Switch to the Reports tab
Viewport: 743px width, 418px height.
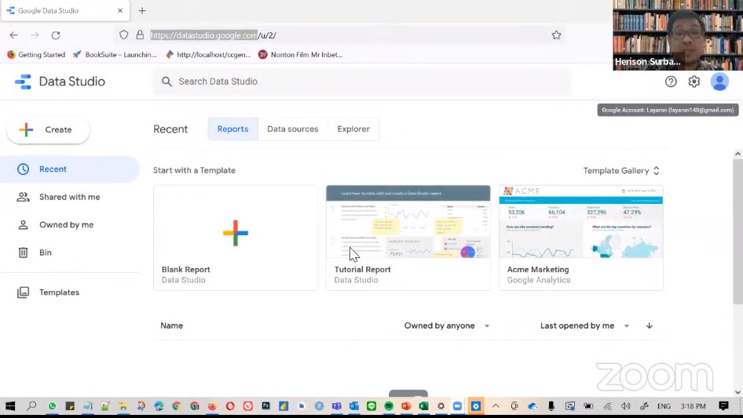click(x=232, y=129)
